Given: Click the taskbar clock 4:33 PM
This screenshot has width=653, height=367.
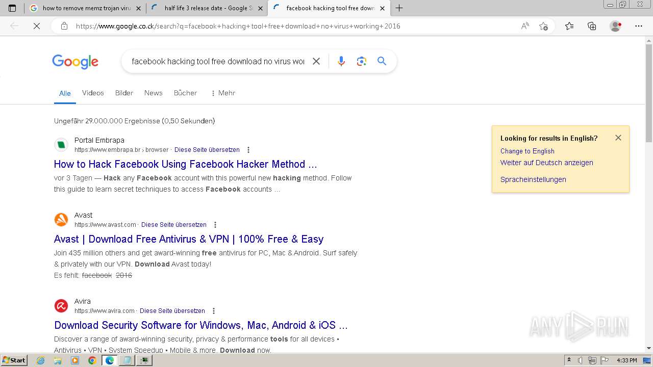Looking at the screenshot, I should pyautogui.click(x=627, y=360).
